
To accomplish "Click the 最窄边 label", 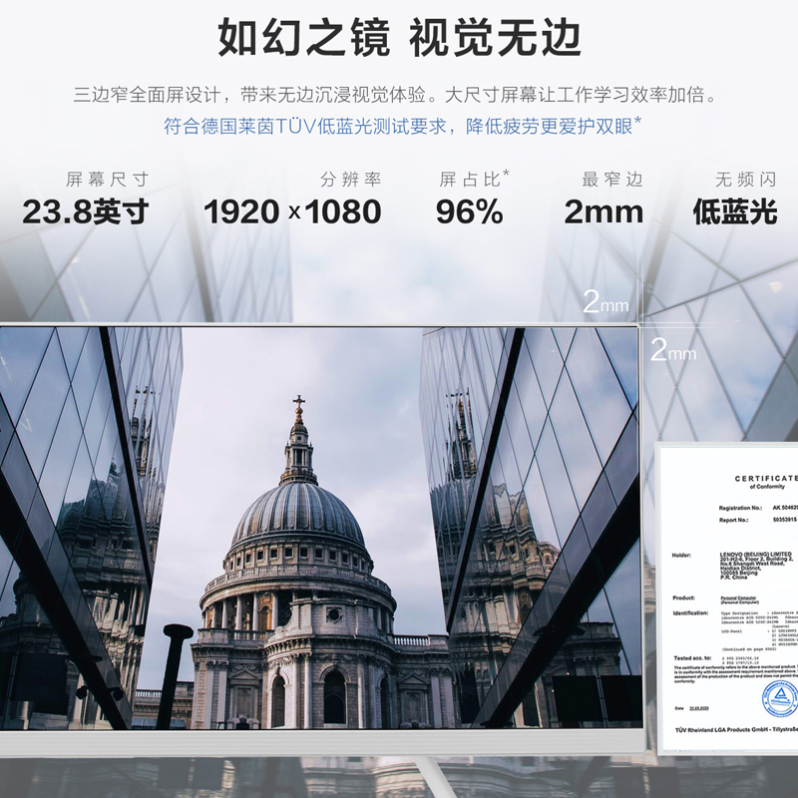I will [x=612, y=180].
